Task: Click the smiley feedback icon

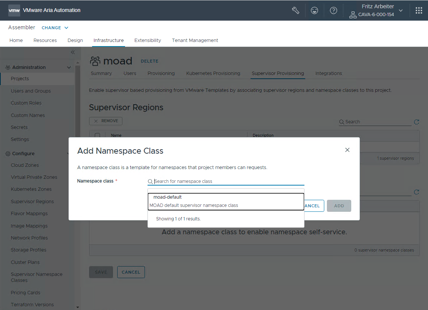Action: [x=315, y=10]
